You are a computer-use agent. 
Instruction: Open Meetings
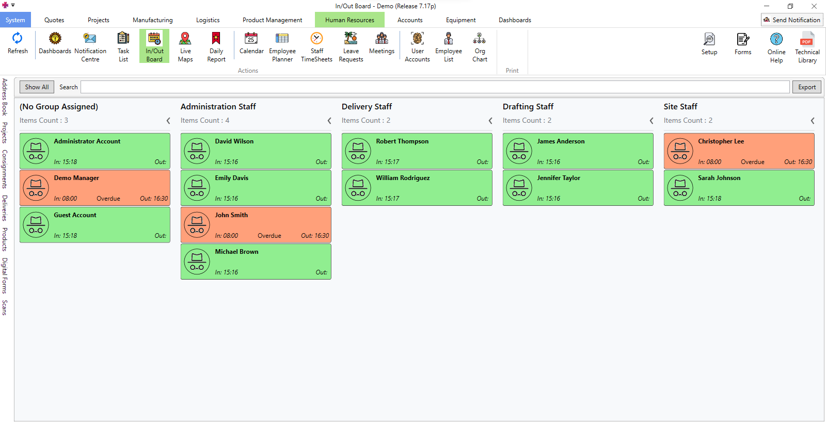[x=382, y=43]
